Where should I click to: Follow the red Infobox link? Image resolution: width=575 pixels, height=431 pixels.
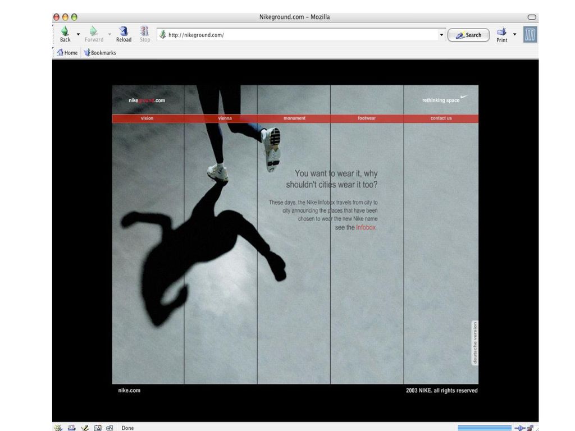(x=366, y=227)
